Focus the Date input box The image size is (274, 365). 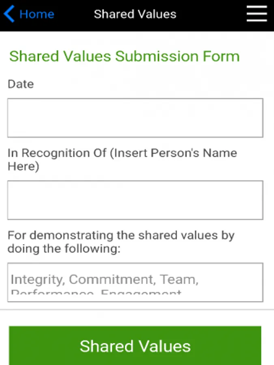[x=135, y=118]
